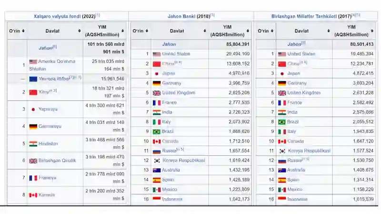This screenshot has width=381, height=214.
Task: Open France link in UN table
Action: (294, 102)
